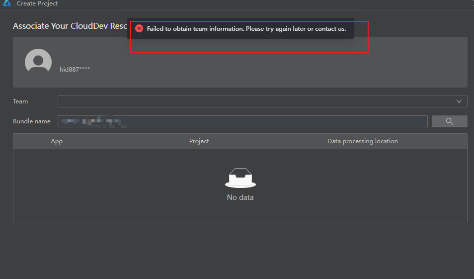Click the hid887**** account name
474x279 pixels.
pyautogui.click(x=75, y=69)
